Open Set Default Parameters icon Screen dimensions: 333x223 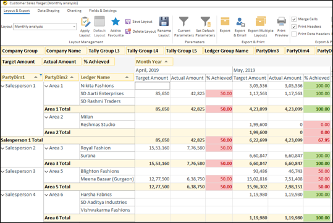205,22
